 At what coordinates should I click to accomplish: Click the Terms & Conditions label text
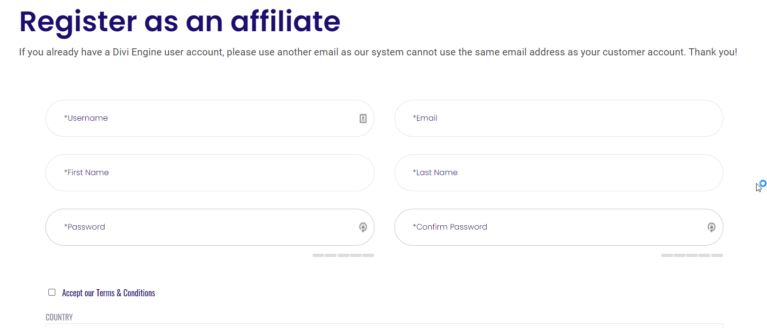click(x=108, y=293)
